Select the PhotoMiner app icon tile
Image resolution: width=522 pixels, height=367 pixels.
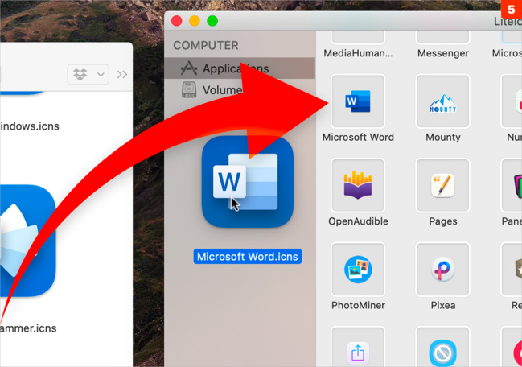(358, 269)
